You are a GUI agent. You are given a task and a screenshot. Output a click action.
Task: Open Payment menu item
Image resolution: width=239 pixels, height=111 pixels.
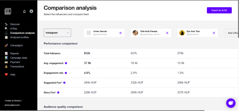(x=15, y=62)
